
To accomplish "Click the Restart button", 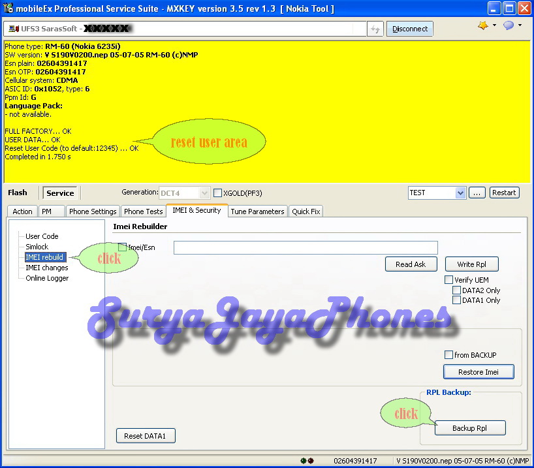I will point(504,193).
